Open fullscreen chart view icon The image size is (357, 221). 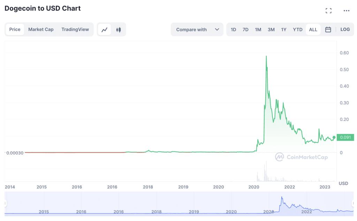328,10
